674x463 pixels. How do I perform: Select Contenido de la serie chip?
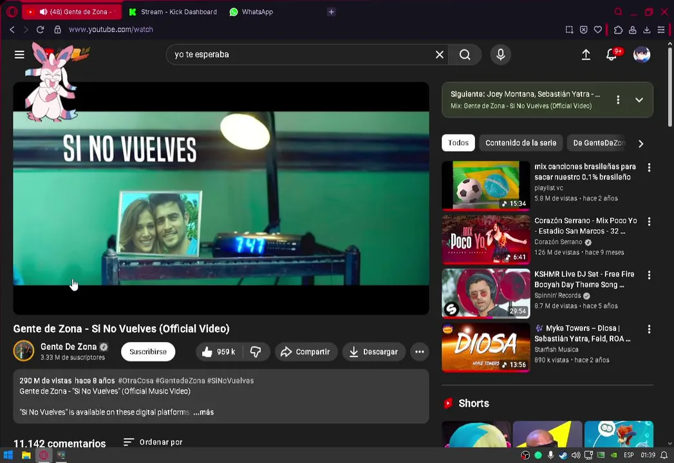[x=521, y=143]
